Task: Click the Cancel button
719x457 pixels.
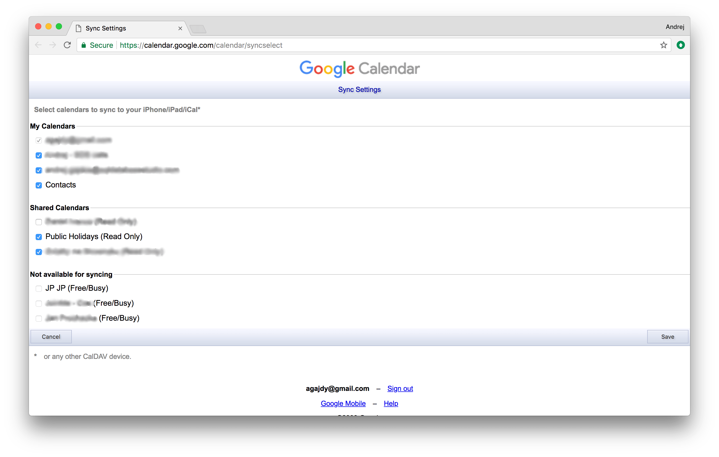Action: click(51, 337)
